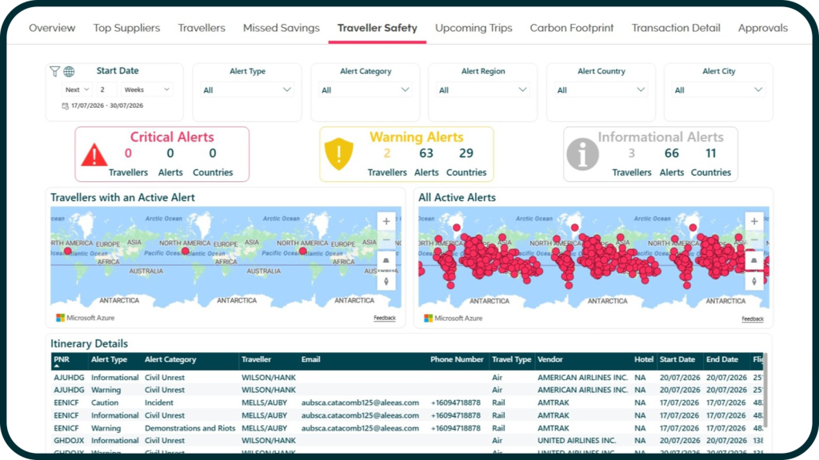
Task: Click the GHDOJX PNR in the Informational row
Action: click(x=69, y=441)
